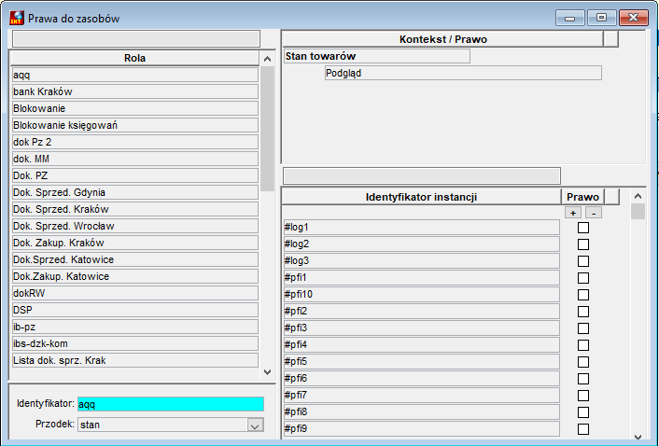659x446 pixels.
Task: Select the Podgląd right entry
Action: click(x=463, y=73)
